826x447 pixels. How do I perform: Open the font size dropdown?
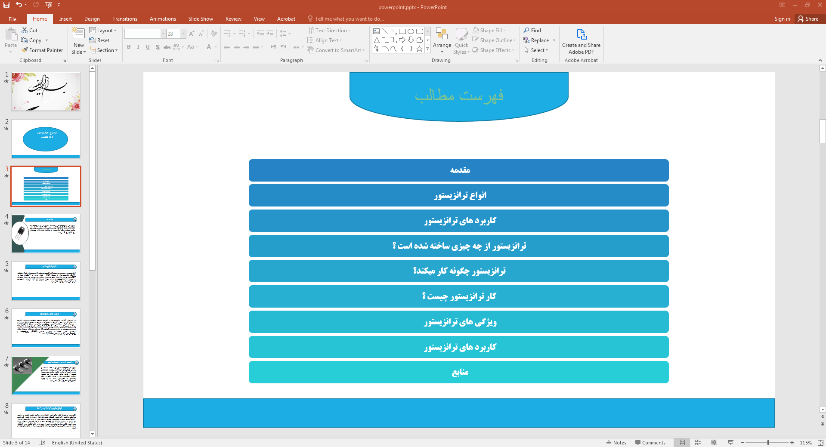(x=183, y=34)
